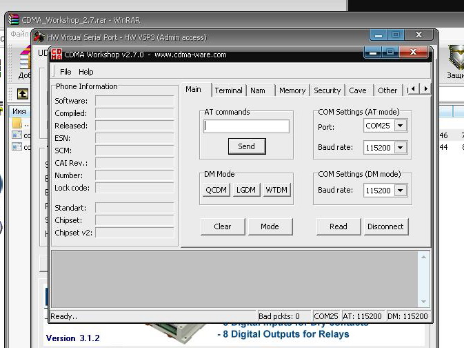Viewport: 464px width, 348px height.
Task: Click the WinRAR up-folder icon
Action: coord(23,94)
